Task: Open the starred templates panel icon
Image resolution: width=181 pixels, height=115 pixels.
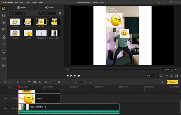Action: (x=4, y=58)
